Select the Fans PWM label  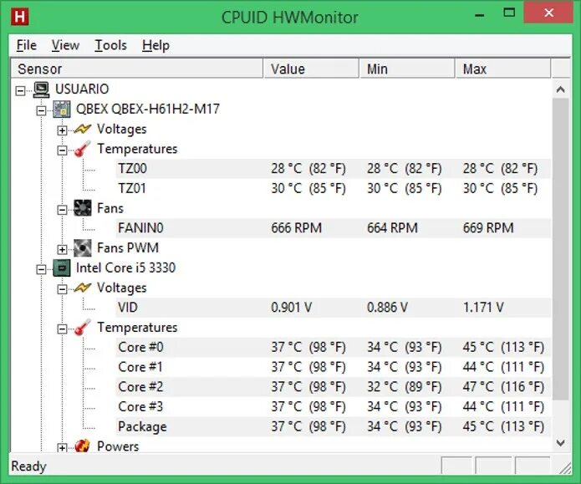tap(128, 247)
